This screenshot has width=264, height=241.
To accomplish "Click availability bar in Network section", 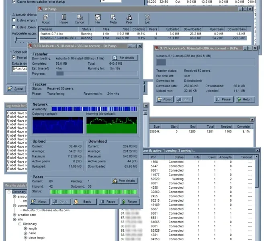I will click(94, 109).
